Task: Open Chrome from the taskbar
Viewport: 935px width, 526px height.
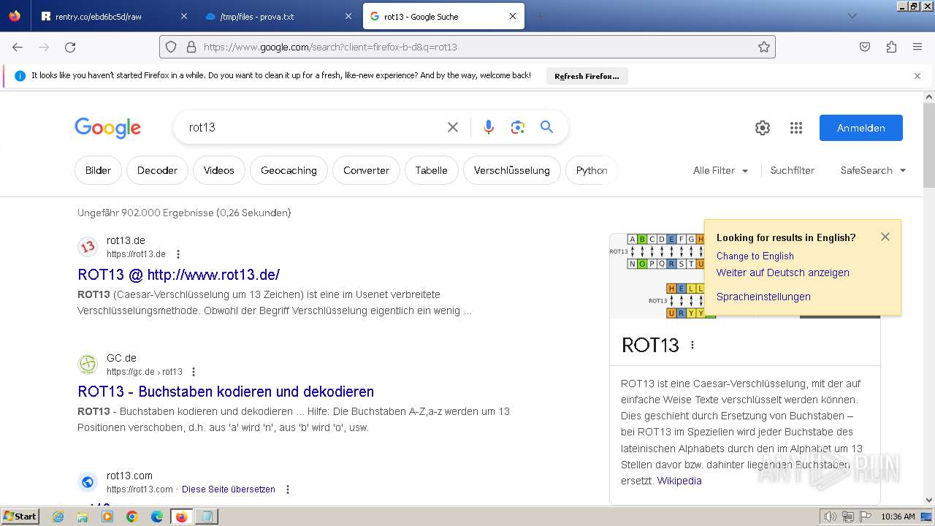Action: (x=132, y=517)
